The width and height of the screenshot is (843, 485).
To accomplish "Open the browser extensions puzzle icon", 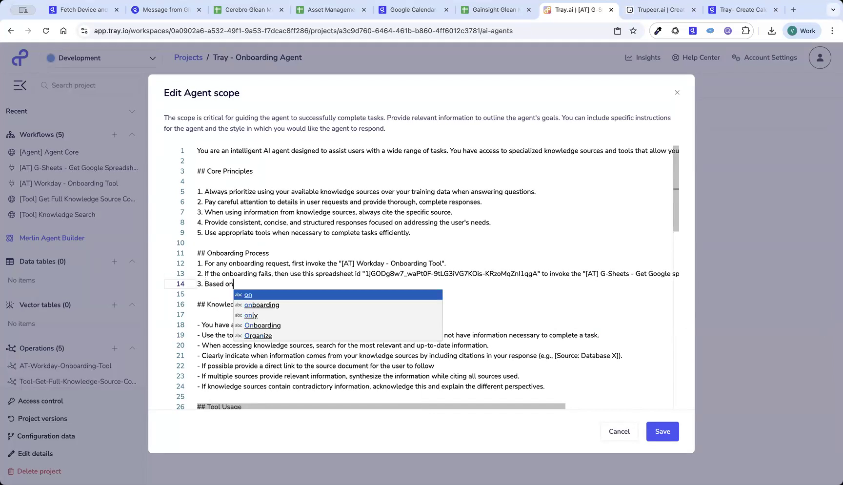I will click(x=745, y=30).
